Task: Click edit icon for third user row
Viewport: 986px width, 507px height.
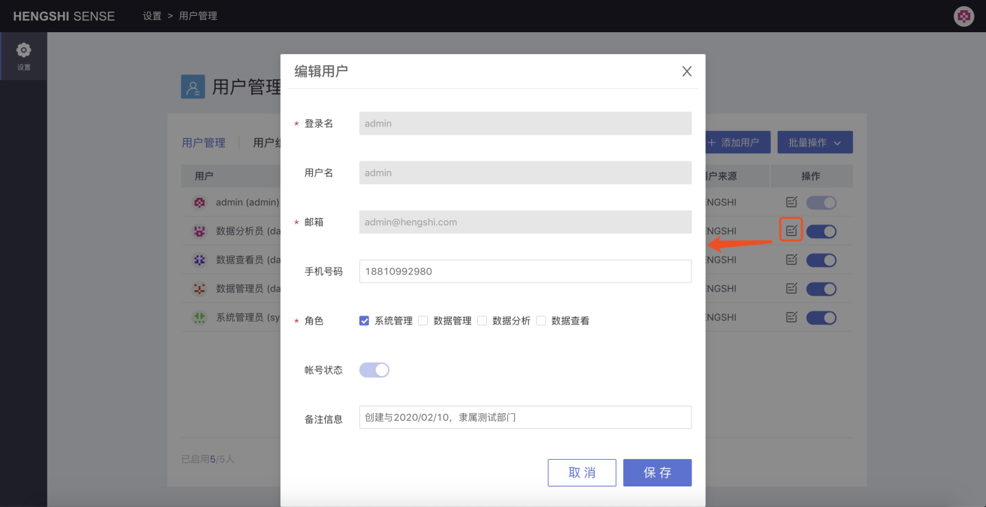Action: [792, 260]
